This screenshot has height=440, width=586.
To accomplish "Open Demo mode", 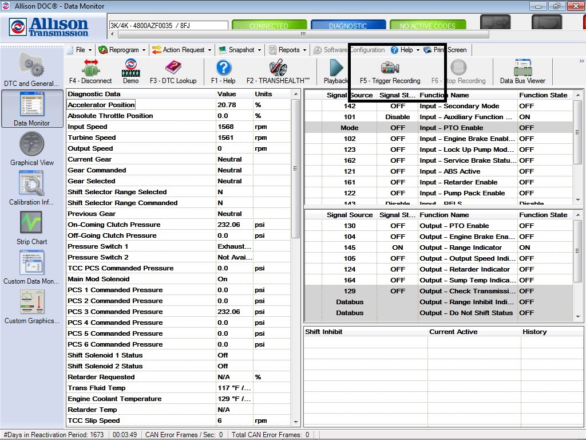I will pyautogui.click(x=130, y=71).
